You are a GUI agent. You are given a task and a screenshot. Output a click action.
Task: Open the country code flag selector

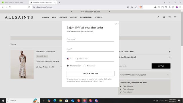(69, 59)
